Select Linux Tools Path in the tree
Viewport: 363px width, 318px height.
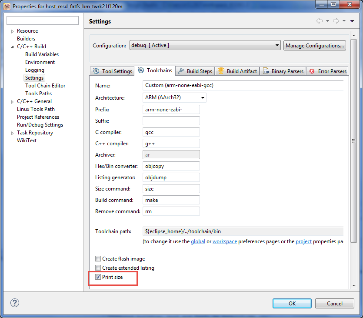[36, 109]
